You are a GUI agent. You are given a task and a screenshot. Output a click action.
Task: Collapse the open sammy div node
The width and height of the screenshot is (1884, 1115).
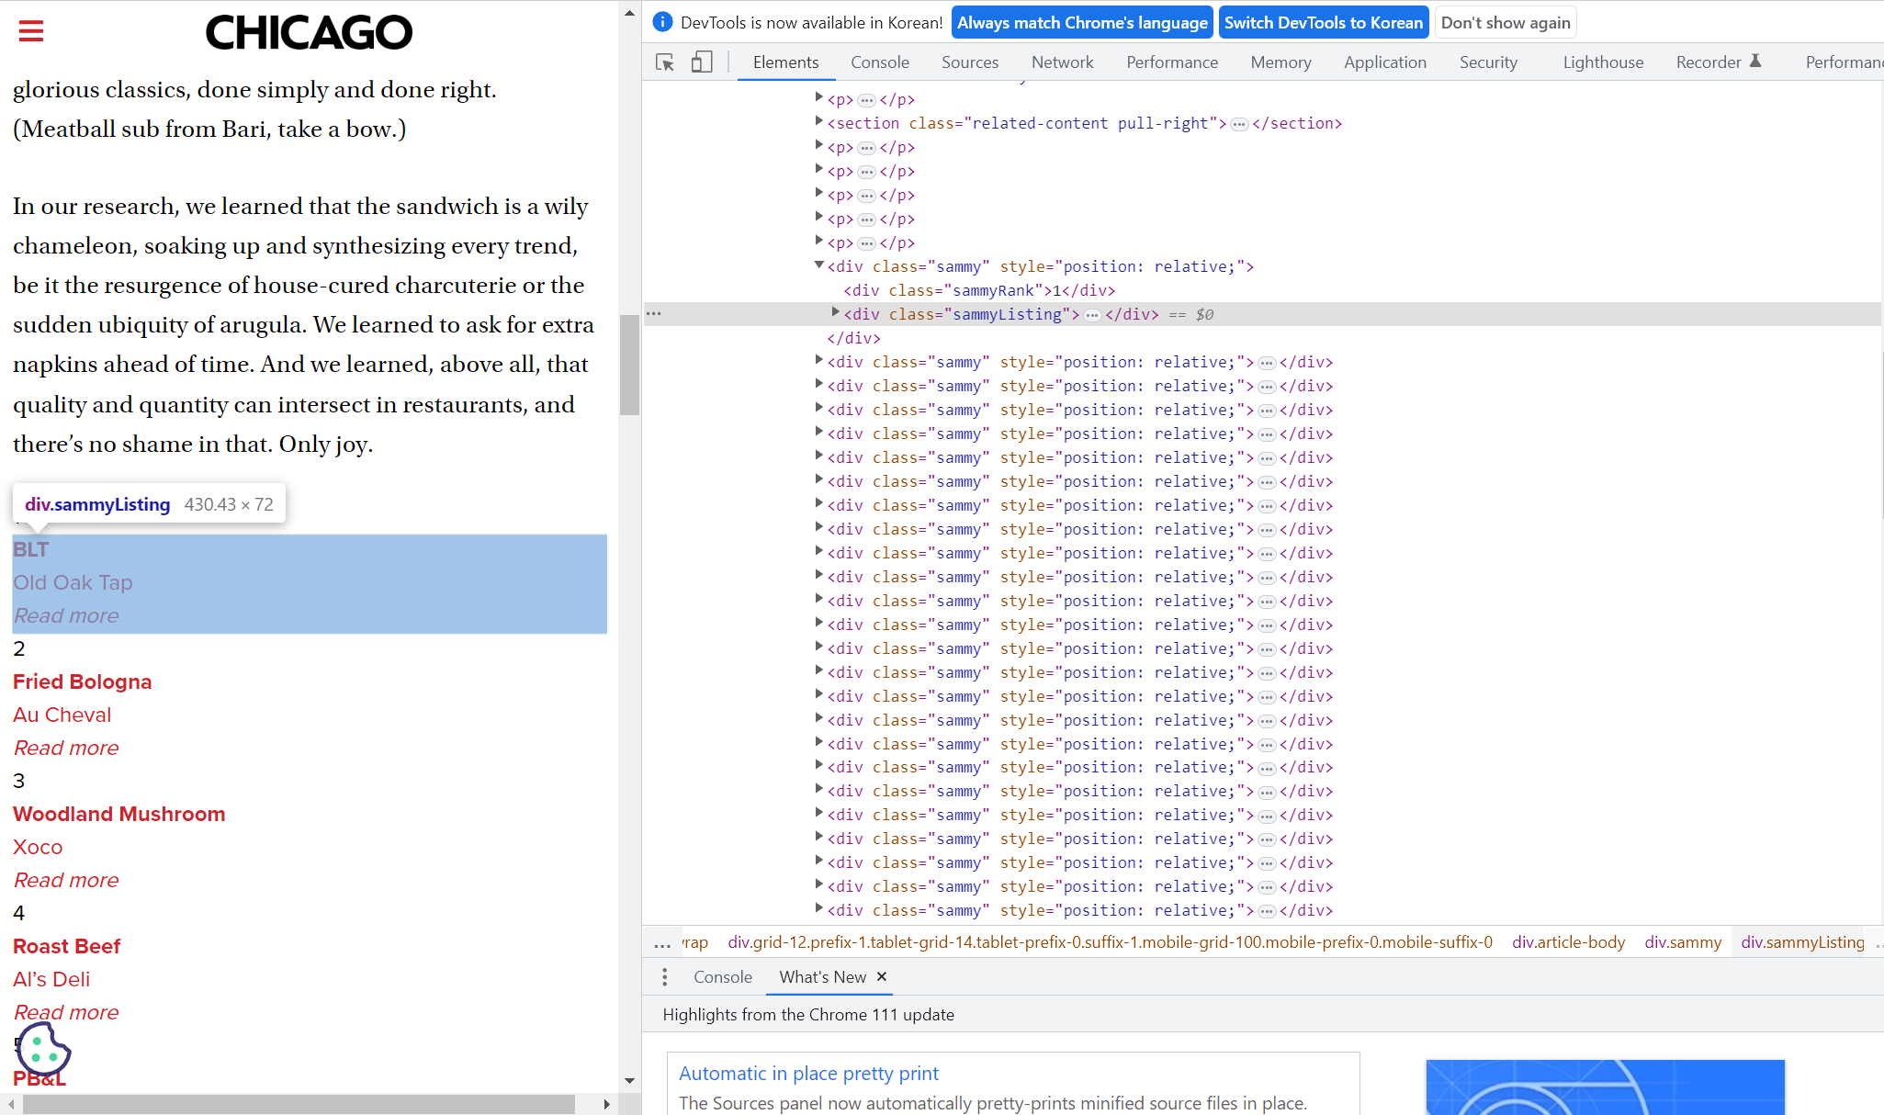818,265
